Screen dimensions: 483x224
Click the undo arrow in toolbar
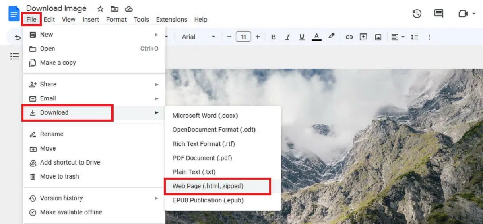17,37
